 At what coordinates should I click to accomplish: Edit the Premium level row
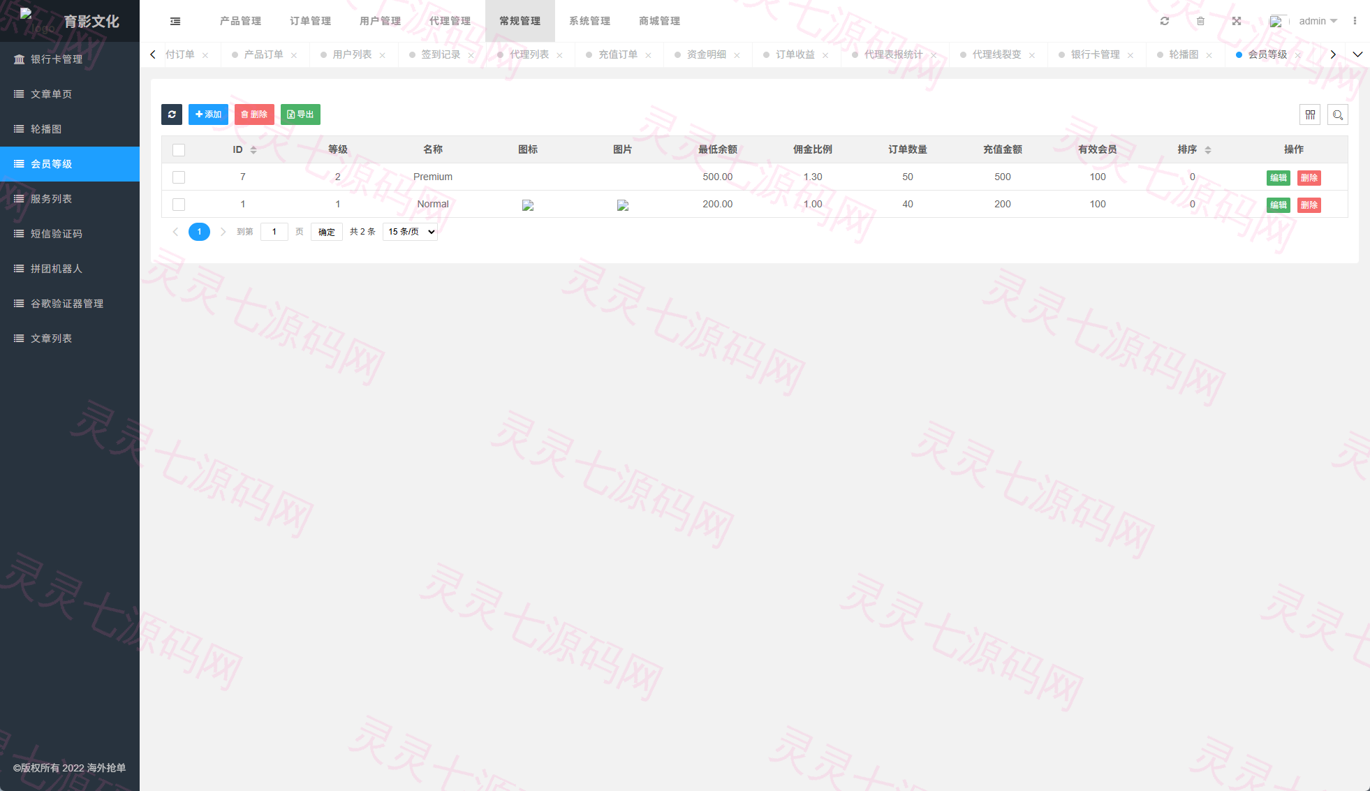coord(1279,178)
